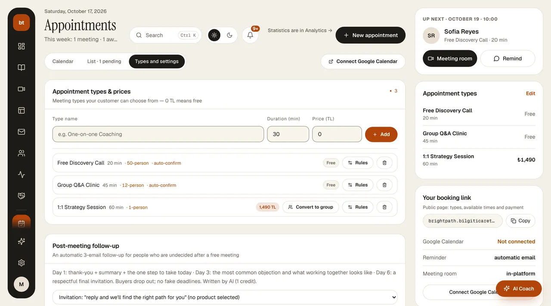The height and width of the screenshot is (306, 551).
Task: Open the sparkle AI icon in sidebar
Action: 22,242
